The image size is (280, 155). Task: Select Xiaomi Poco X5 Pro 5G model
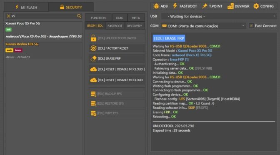22,23
